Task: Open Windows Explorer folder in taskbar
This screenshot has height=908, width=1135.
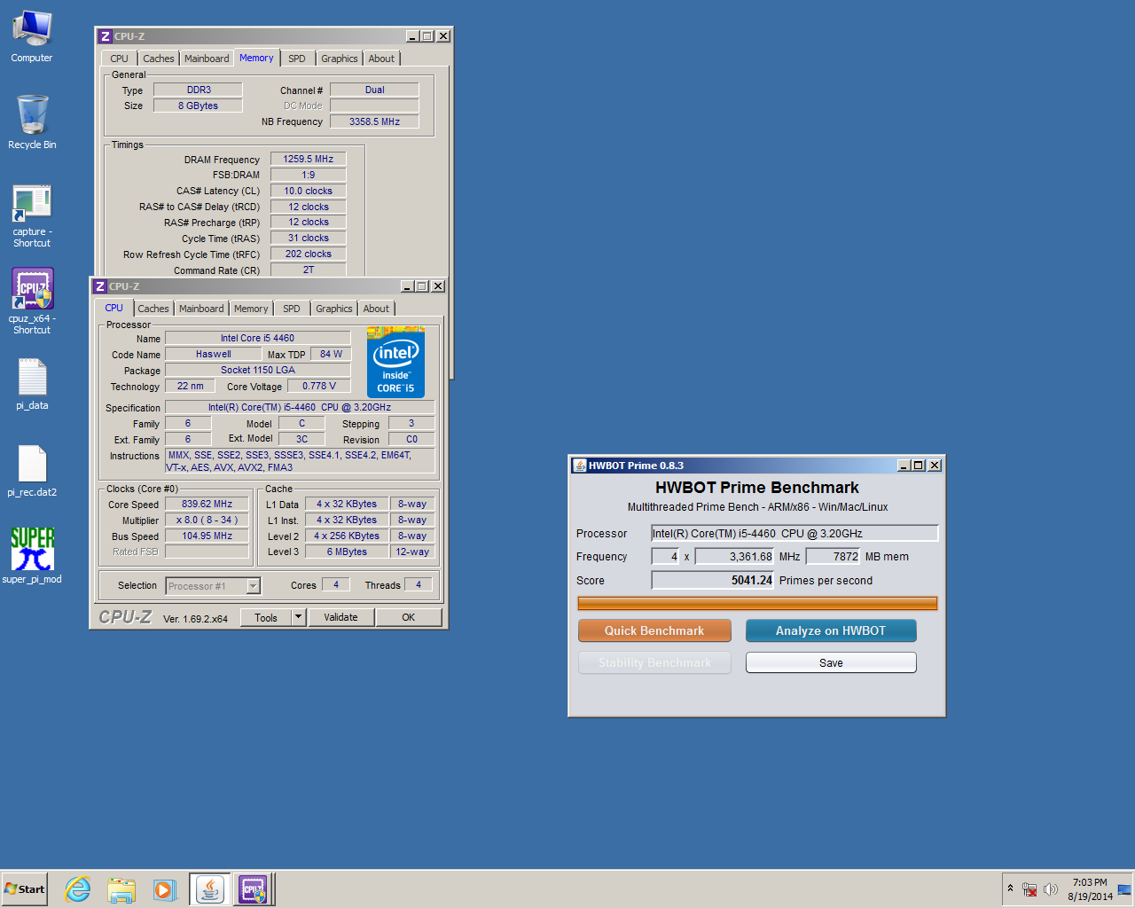Action: pyautogui.click(x=121, y=889)
